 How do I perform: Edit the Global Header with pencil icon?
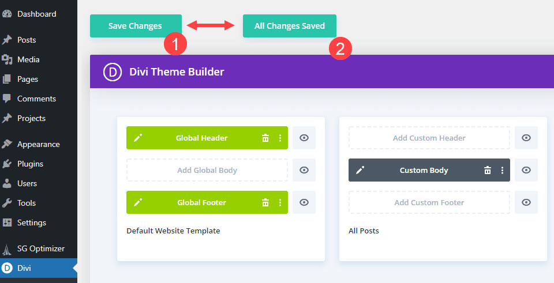click(x=137, y=138)
